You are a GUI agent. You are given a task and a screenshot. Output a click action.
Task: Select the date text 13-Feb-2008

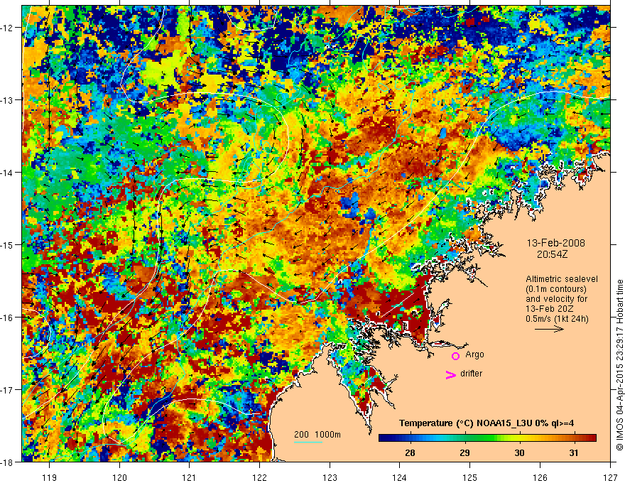(555, 243)
